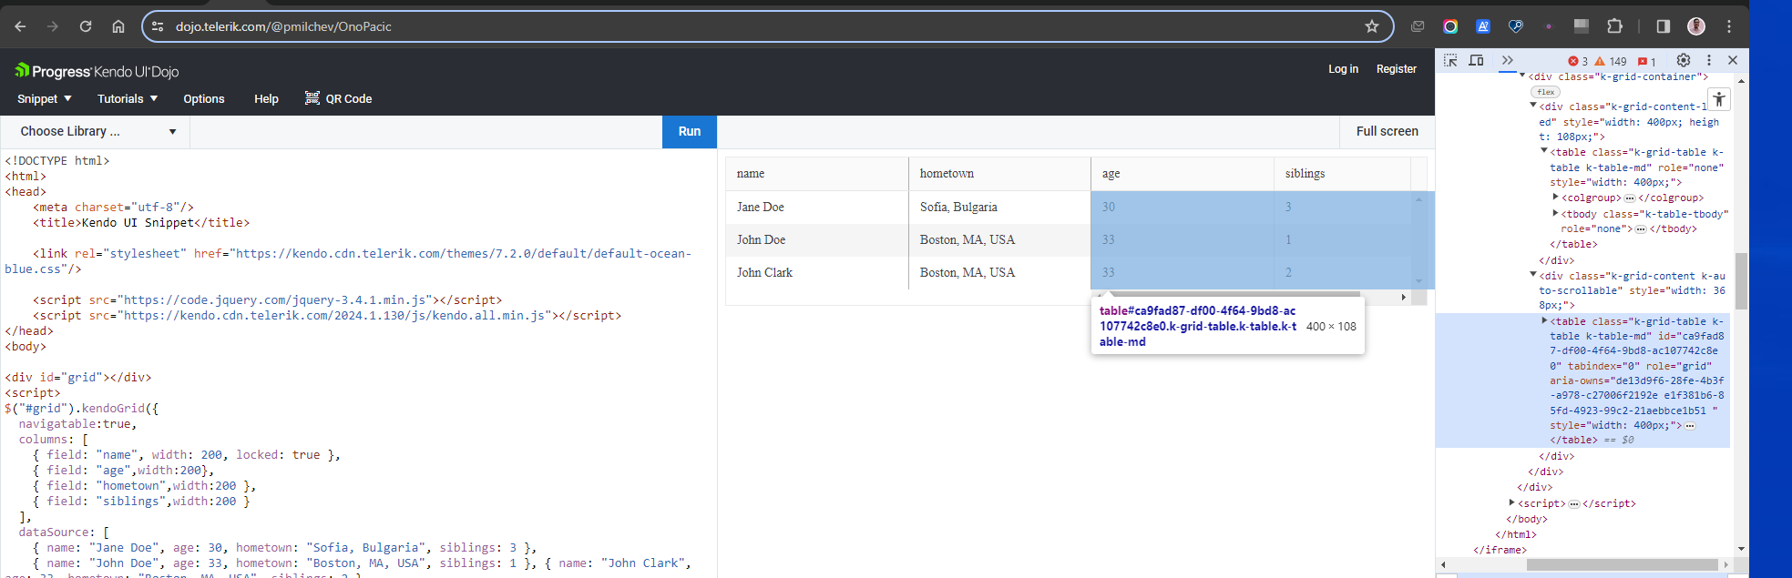Screen dimensions: 1792x578
Task: Open the Snippet menu
Action: pyautogui.click(x=44, y=98)
